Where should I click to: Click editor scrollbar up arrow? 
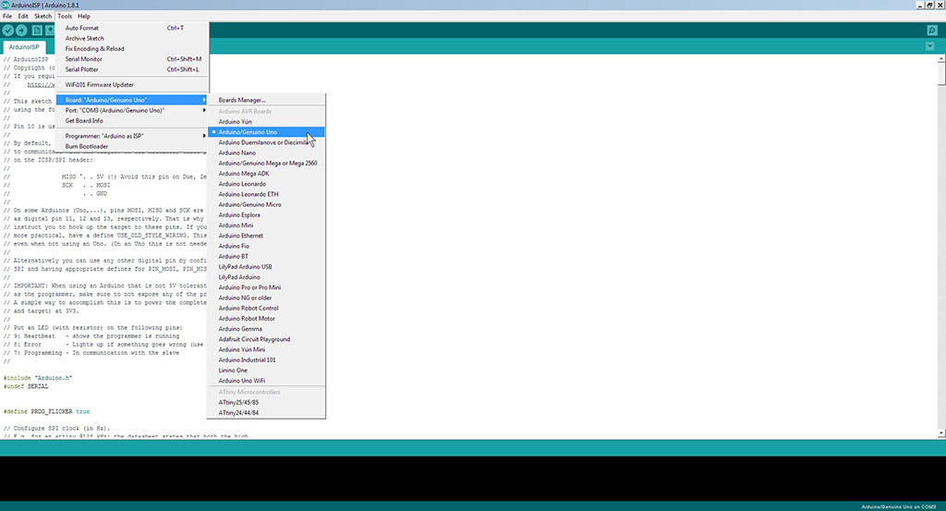click(x=941, y=59)
